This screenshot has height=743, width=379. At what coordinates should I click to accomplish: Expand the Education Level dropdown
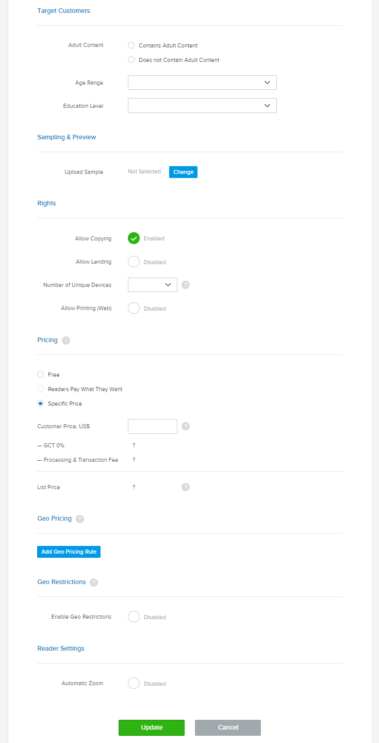[202, 106]
